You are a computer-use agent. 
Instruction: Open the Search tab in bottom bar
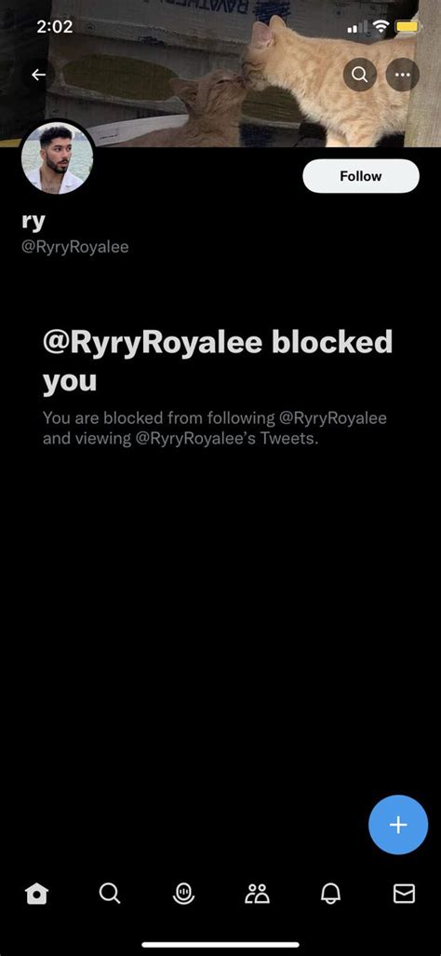(110, 894)
